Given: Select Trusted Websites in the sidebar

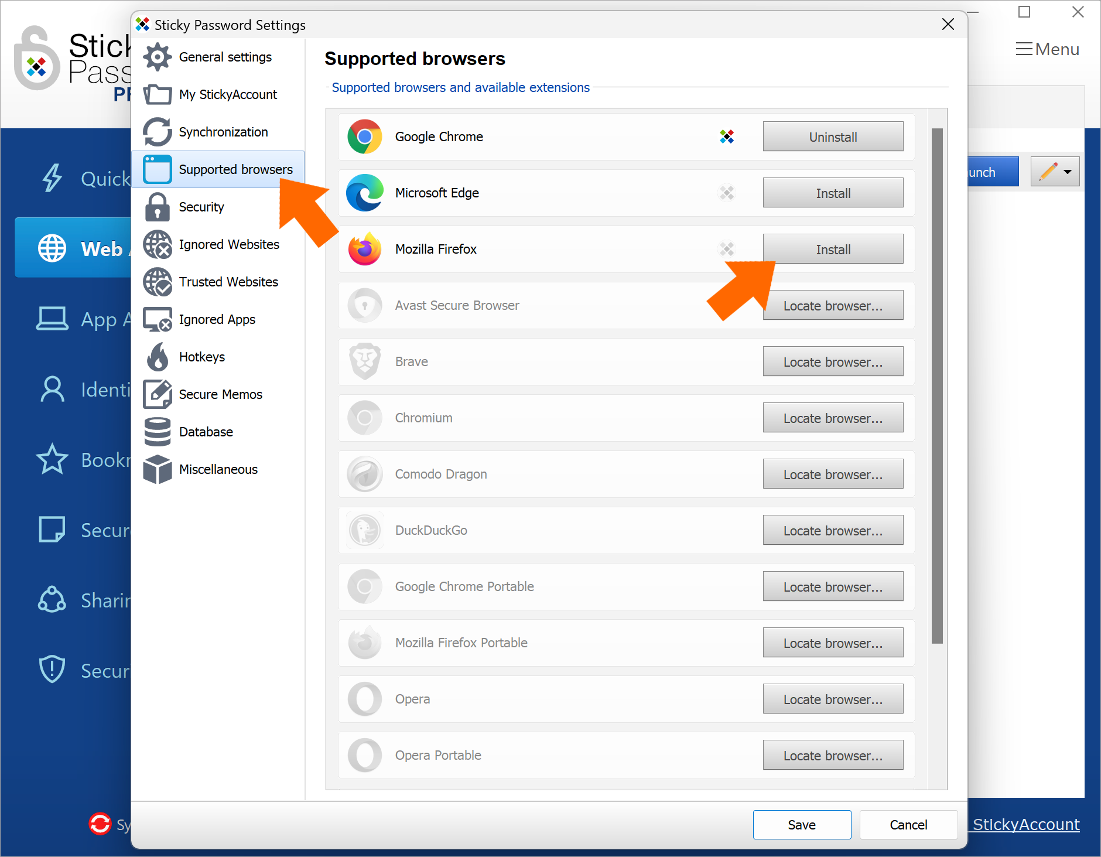Looking at the screenshot, I should [218, 282].
